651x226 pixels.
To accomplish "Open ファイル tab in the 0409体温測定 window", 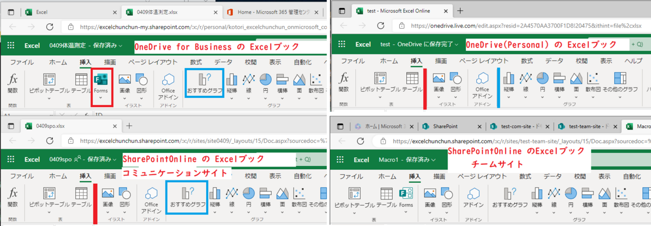I will [22, 62].
